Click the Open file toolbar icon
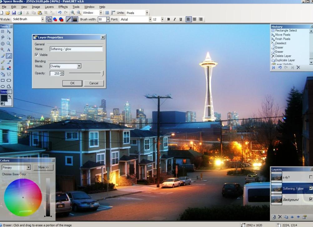Screen dimensions: 313x227 [7, 13]
